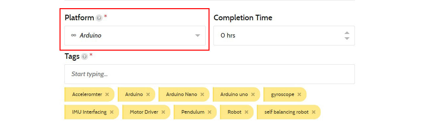Delete the gyroscope tag
This screenshot has width=421, height=131.
pos(299,94)
